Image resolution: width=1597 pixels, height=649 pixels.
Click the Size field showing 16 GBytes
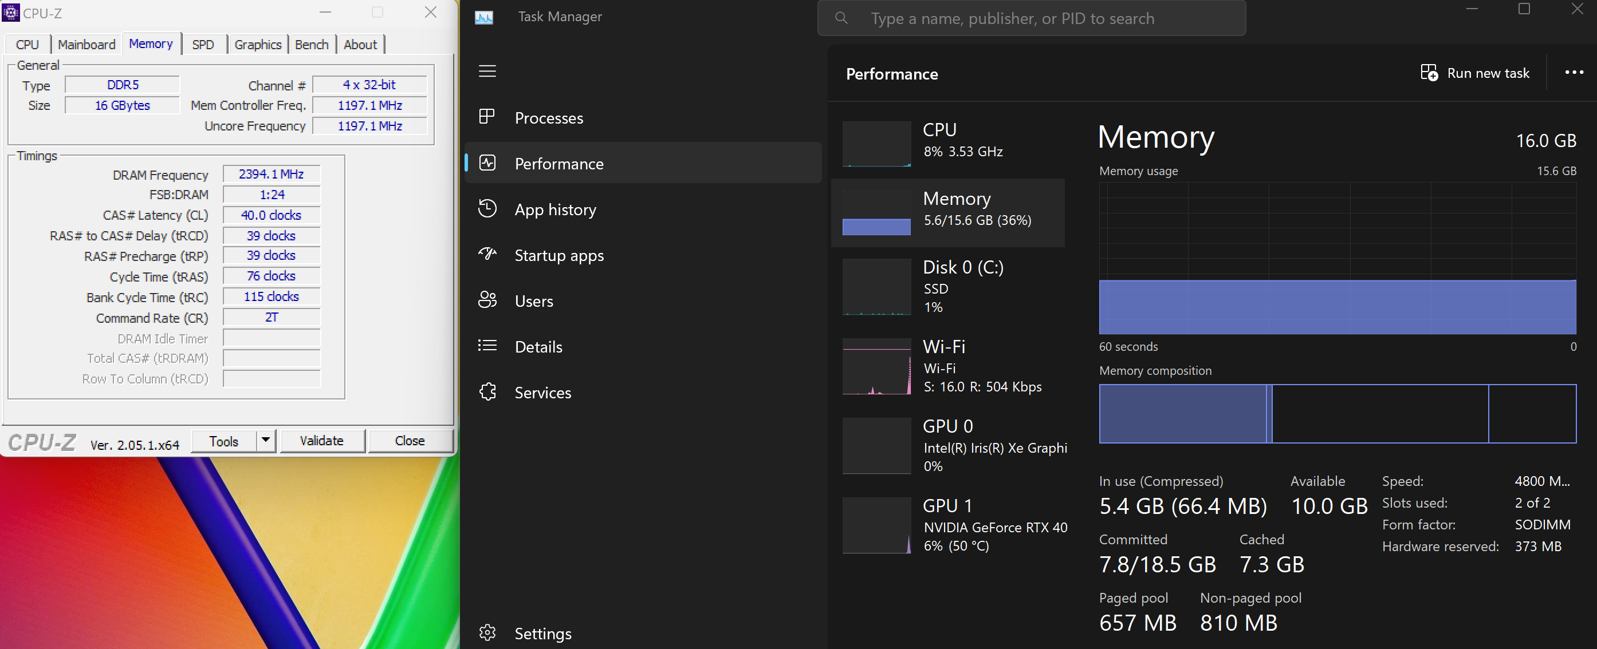coord(122,105)
